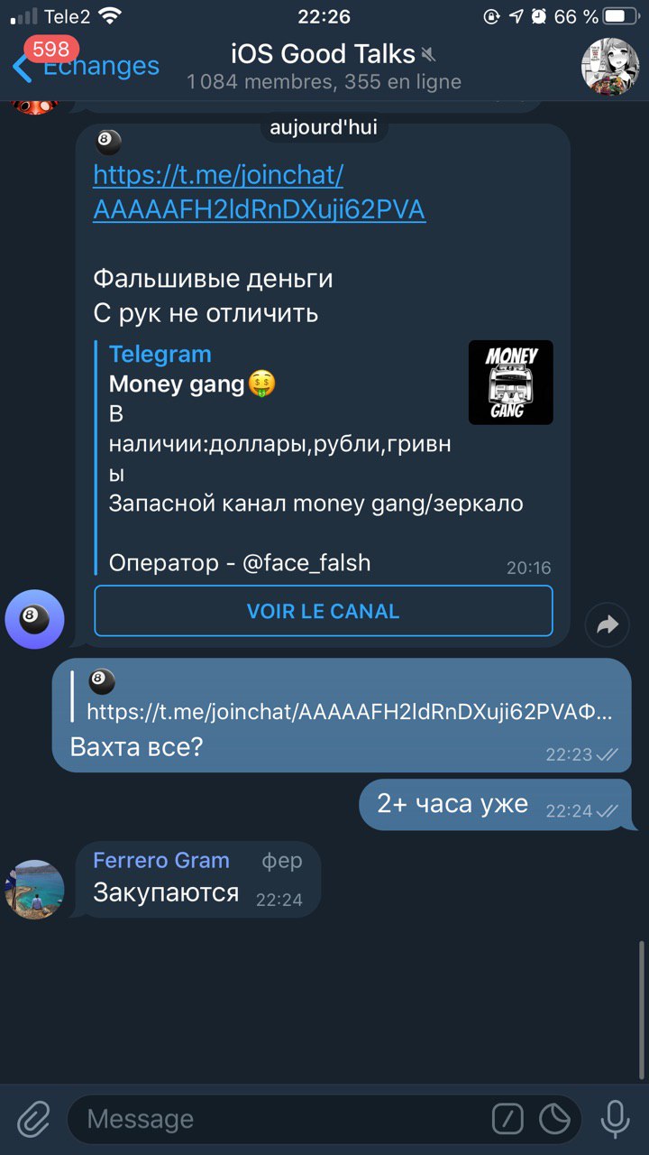Tap the paperclip attachment icon
This screenshot has height=1155, width=649.
33,1120
